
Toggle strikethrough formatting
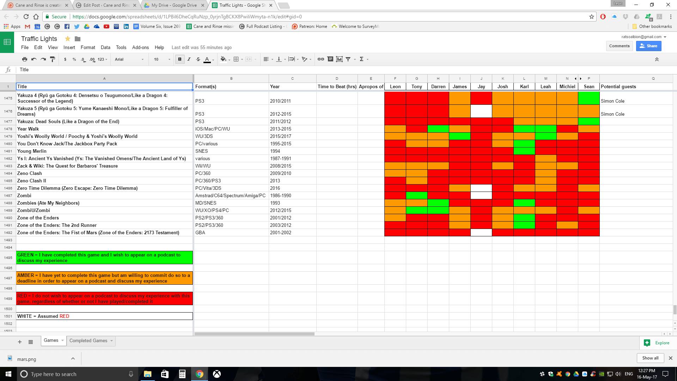coord(198,59)
